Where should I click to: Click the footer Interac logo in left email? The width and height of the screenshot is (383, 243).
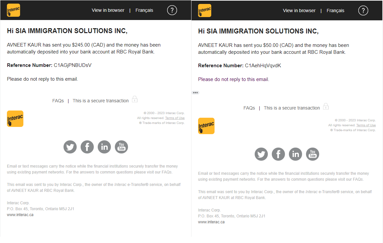[x=15, y=119]
